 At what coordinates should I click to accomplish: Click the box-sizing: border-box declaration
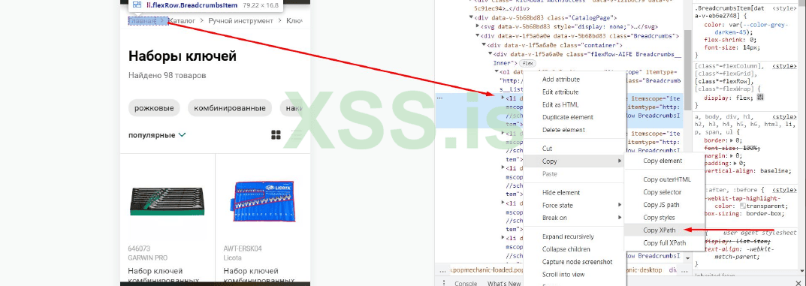(744, 213)
